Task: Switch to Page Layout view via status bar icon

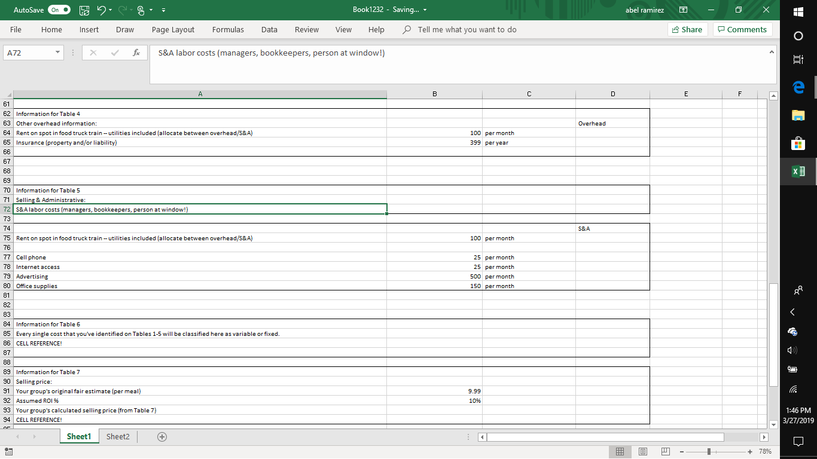Action: 642,451
